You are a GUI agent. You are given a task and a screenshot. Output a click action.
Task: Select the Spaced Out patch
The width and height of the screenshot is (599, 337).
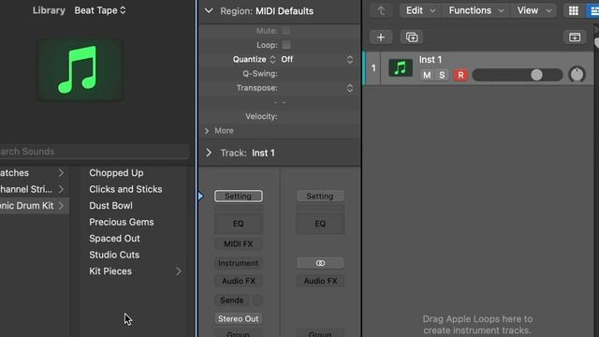(x=114, y=239)
